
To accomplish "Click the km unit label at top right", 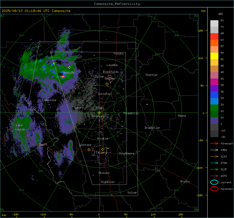I will [203, 11].
